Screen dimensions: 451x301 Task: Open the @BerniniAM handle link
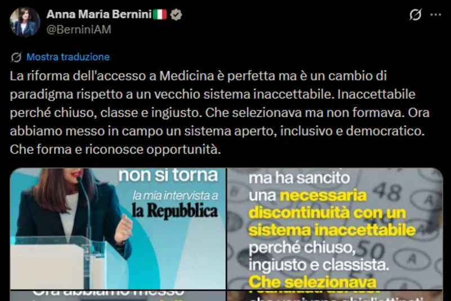[79, 29]
